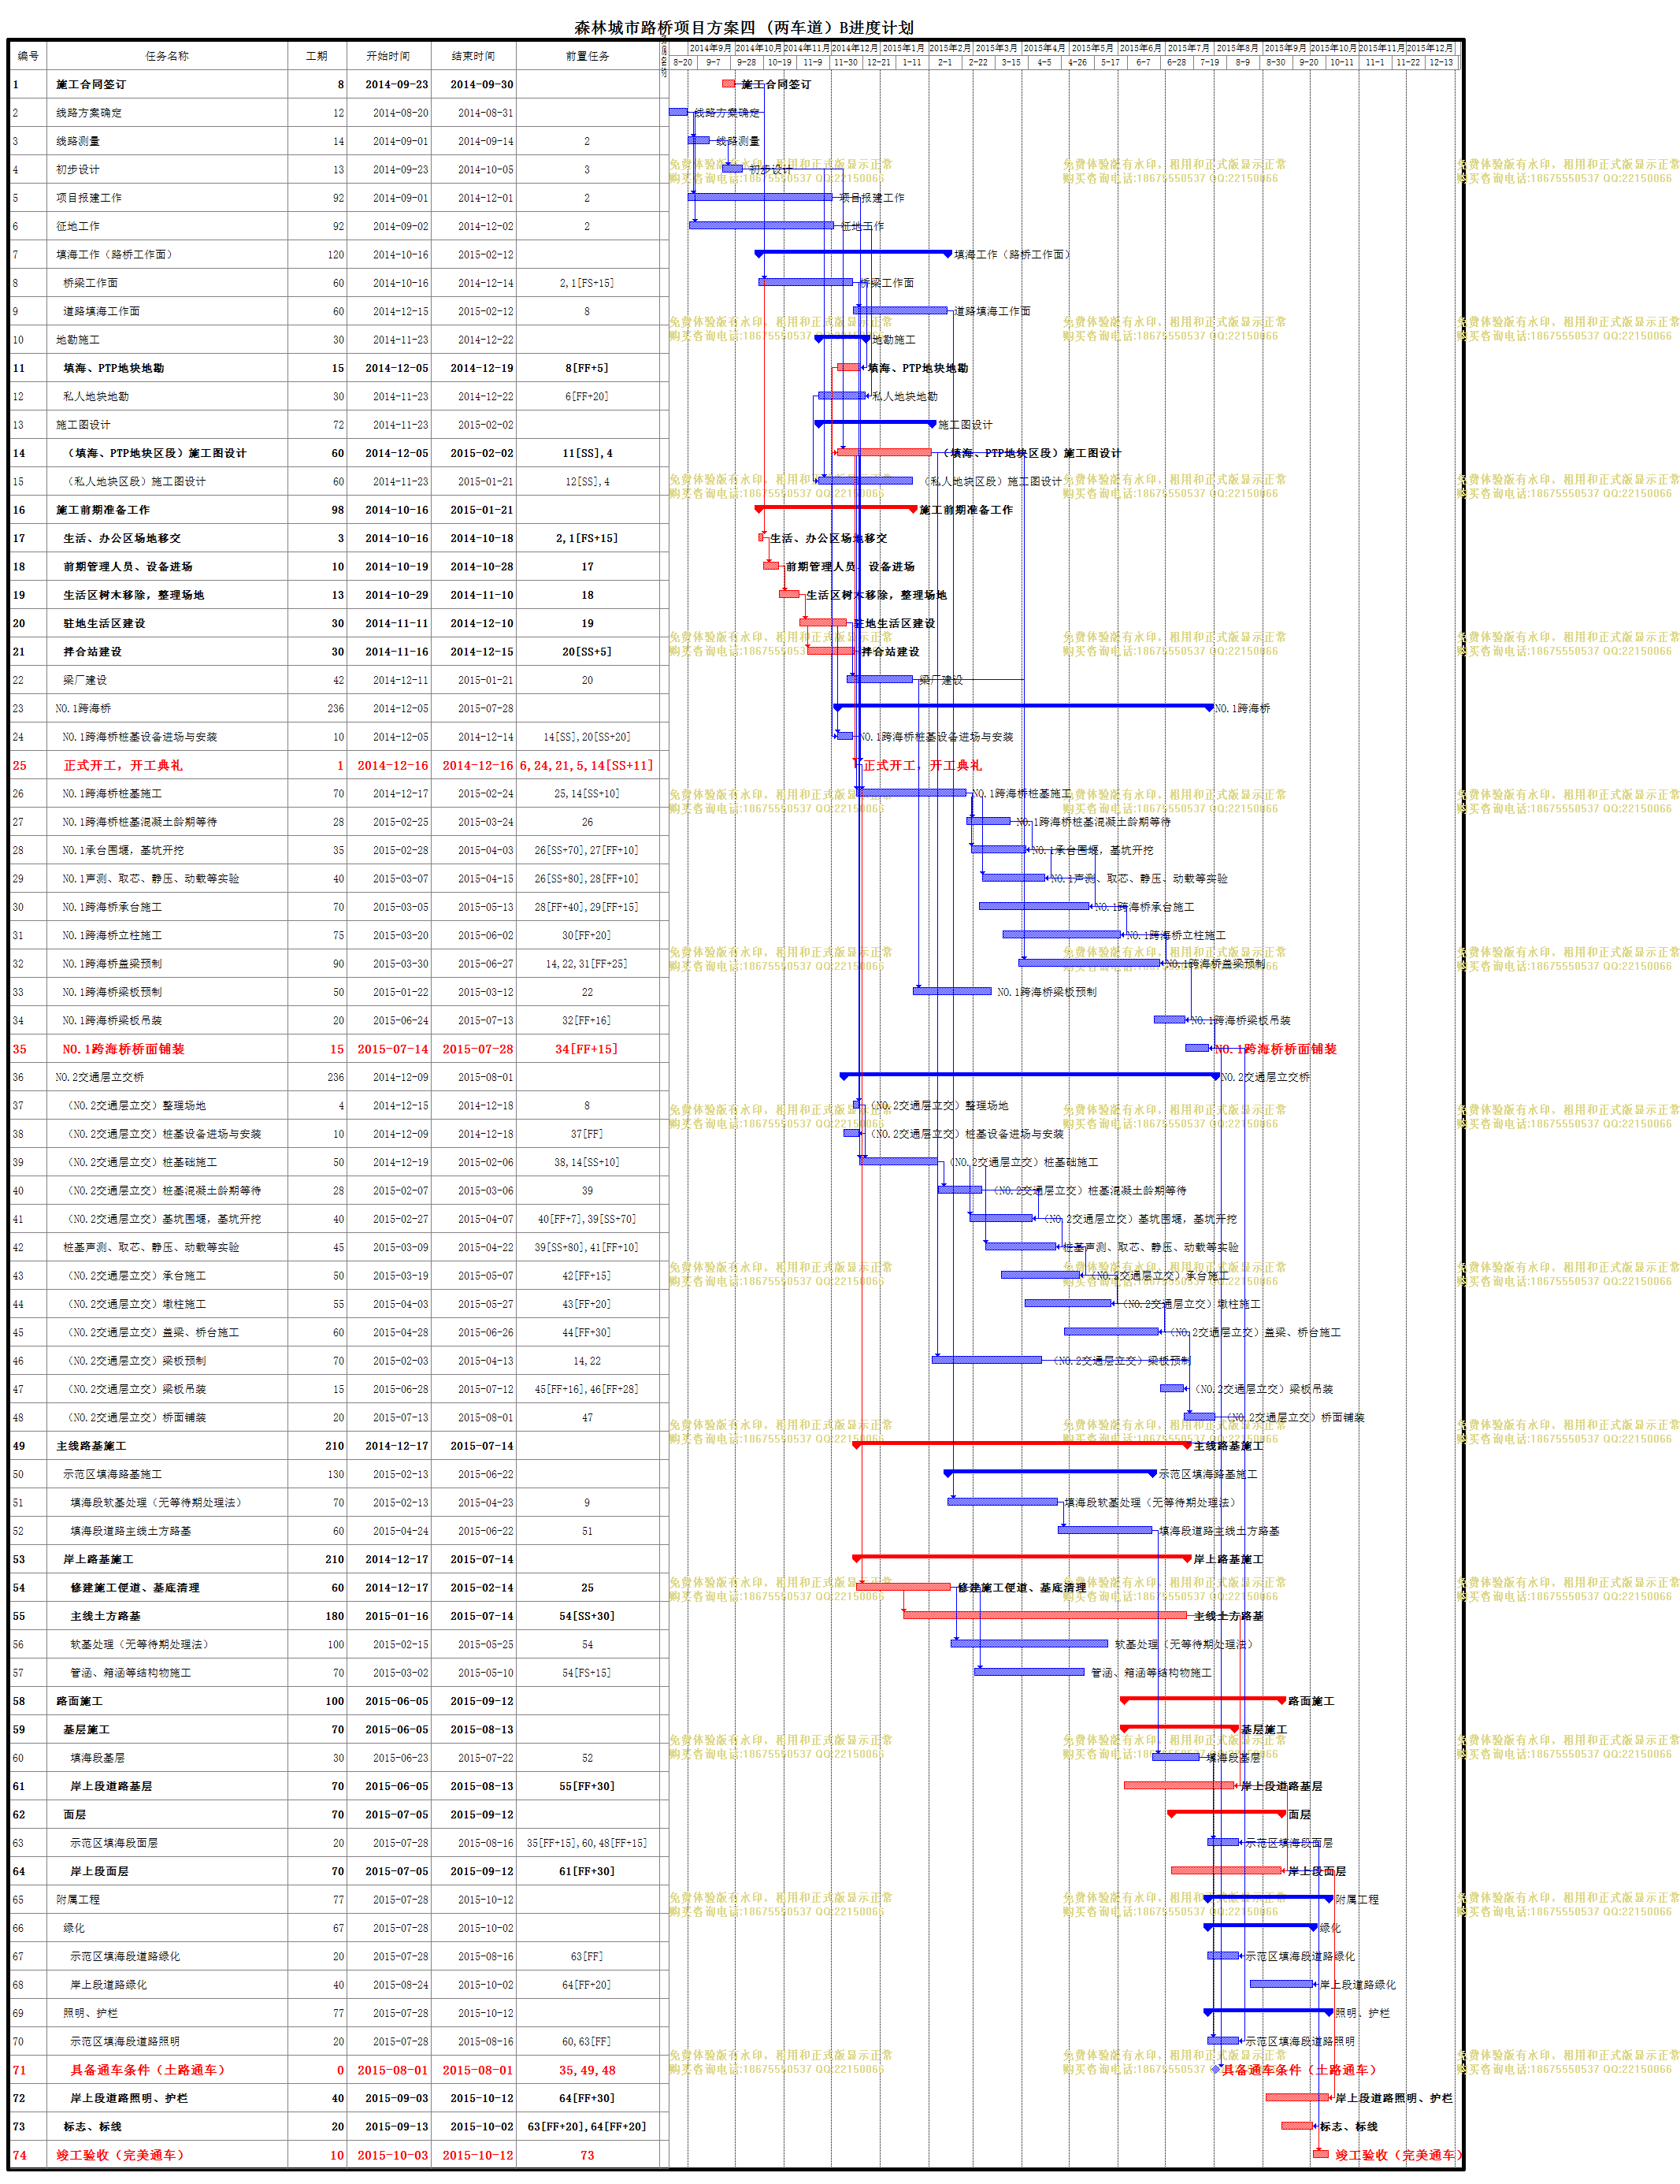Click end date 2015-07-28 in row 35

[478, 1049]
